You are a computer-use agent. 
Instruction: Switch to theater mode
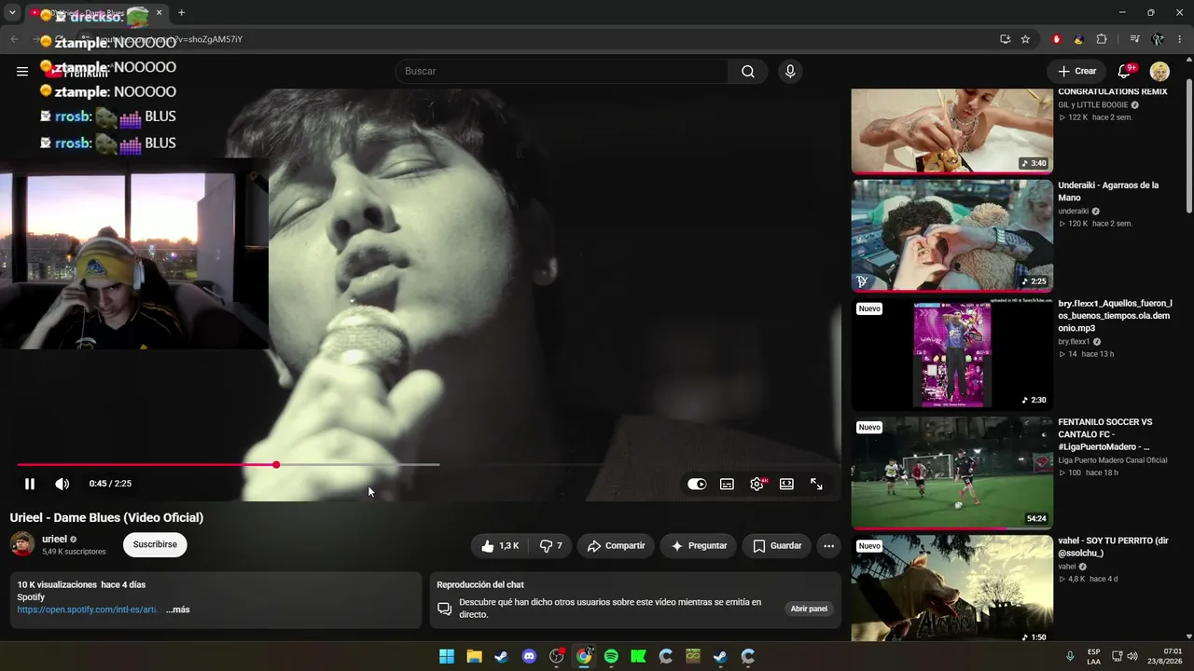(x=786, y=484)
